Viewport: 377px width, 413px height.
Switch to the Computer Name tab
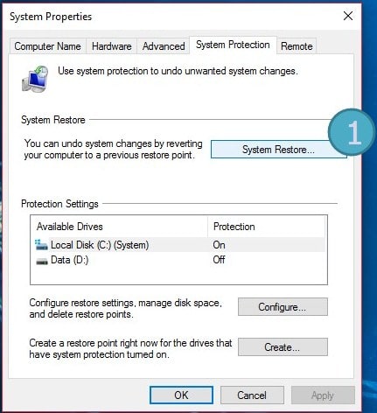47,46
